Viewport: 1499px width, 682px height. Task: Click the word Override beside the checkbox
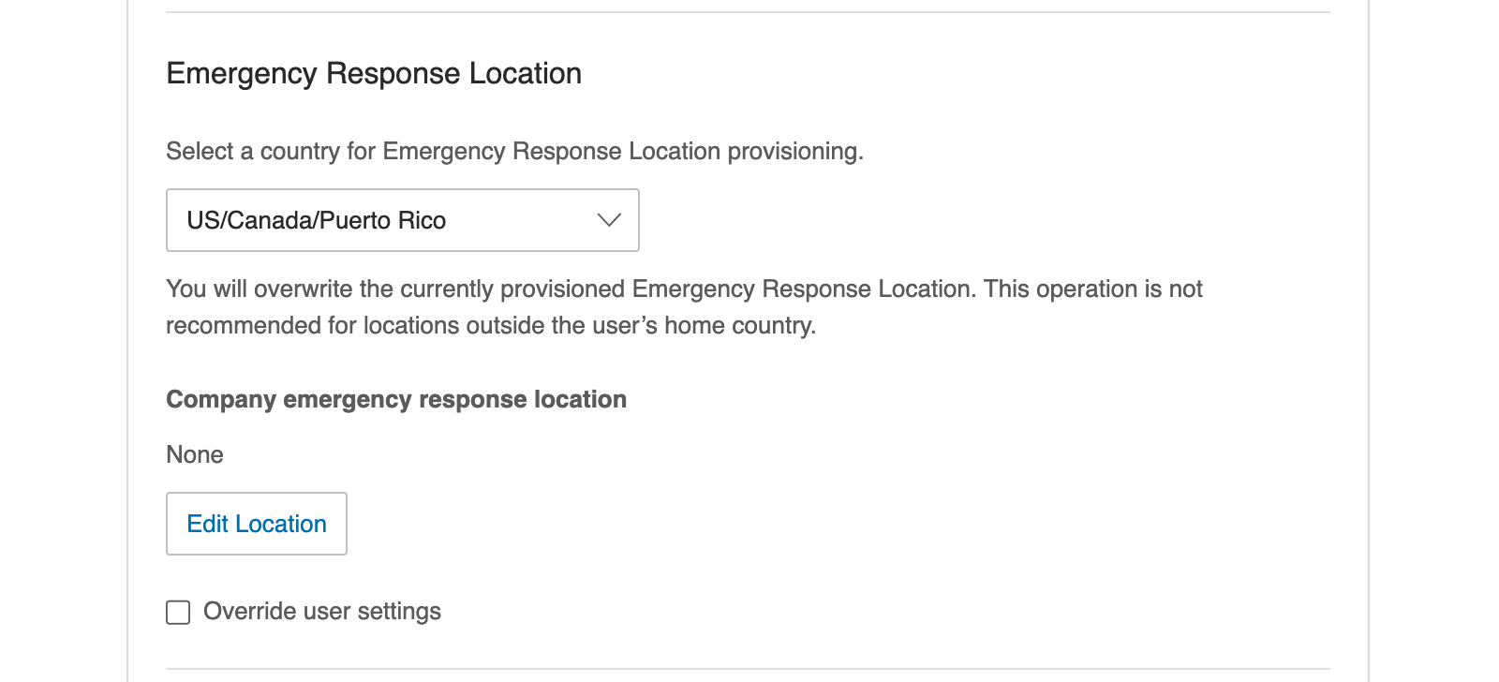(x=249, y=612)
